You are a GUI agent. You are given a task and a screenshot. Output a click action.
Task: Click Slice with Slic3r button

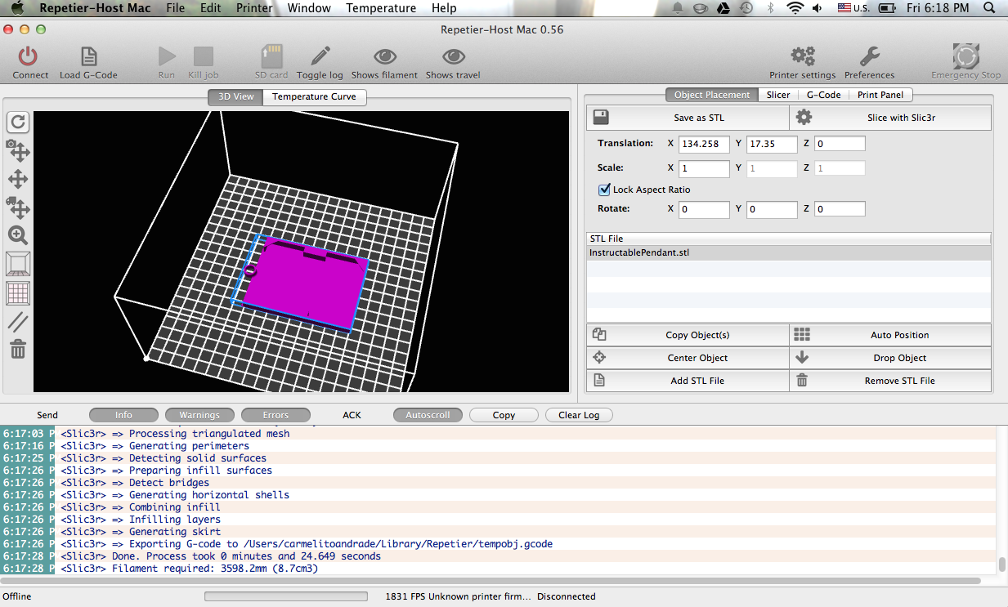pos(890,118)
